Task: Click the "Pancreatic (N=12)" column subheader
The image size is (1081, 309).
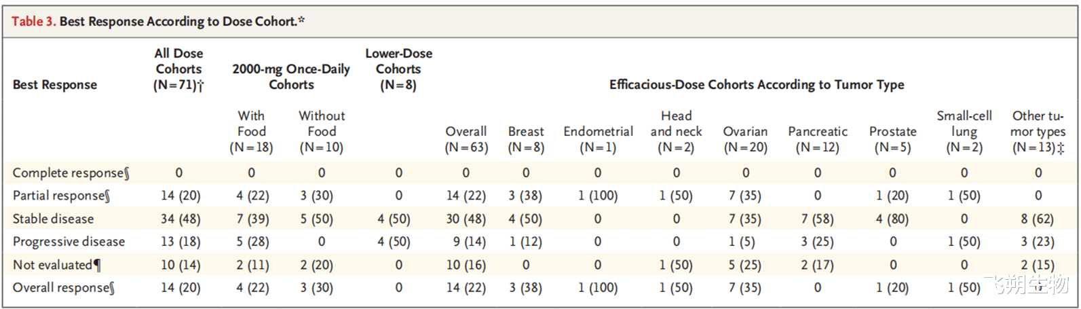Action: click(818, 139)
